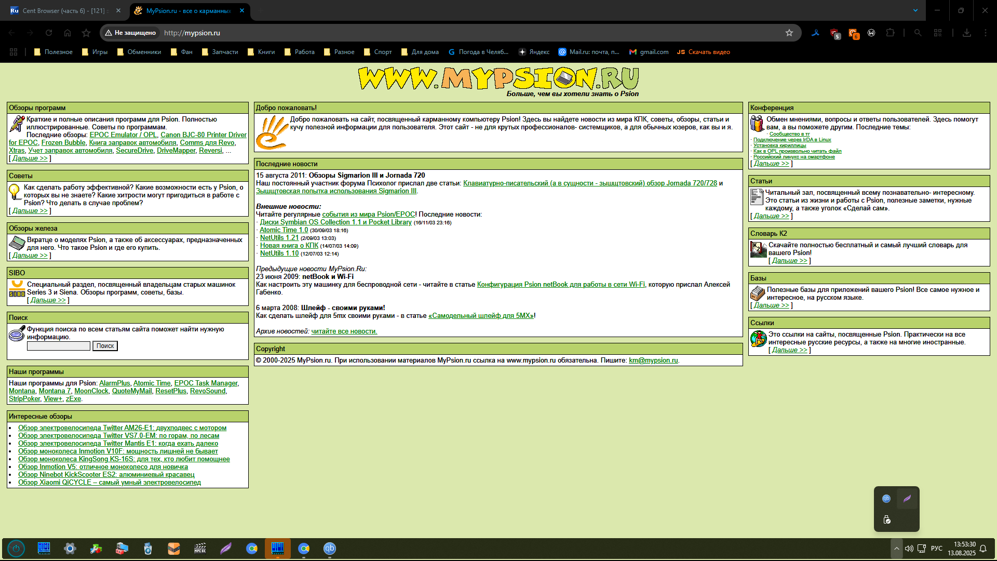The width and height of the screenshot is (997, 561).
Task: Click the browser toolbar search magnifier
Action: point(918,33)
